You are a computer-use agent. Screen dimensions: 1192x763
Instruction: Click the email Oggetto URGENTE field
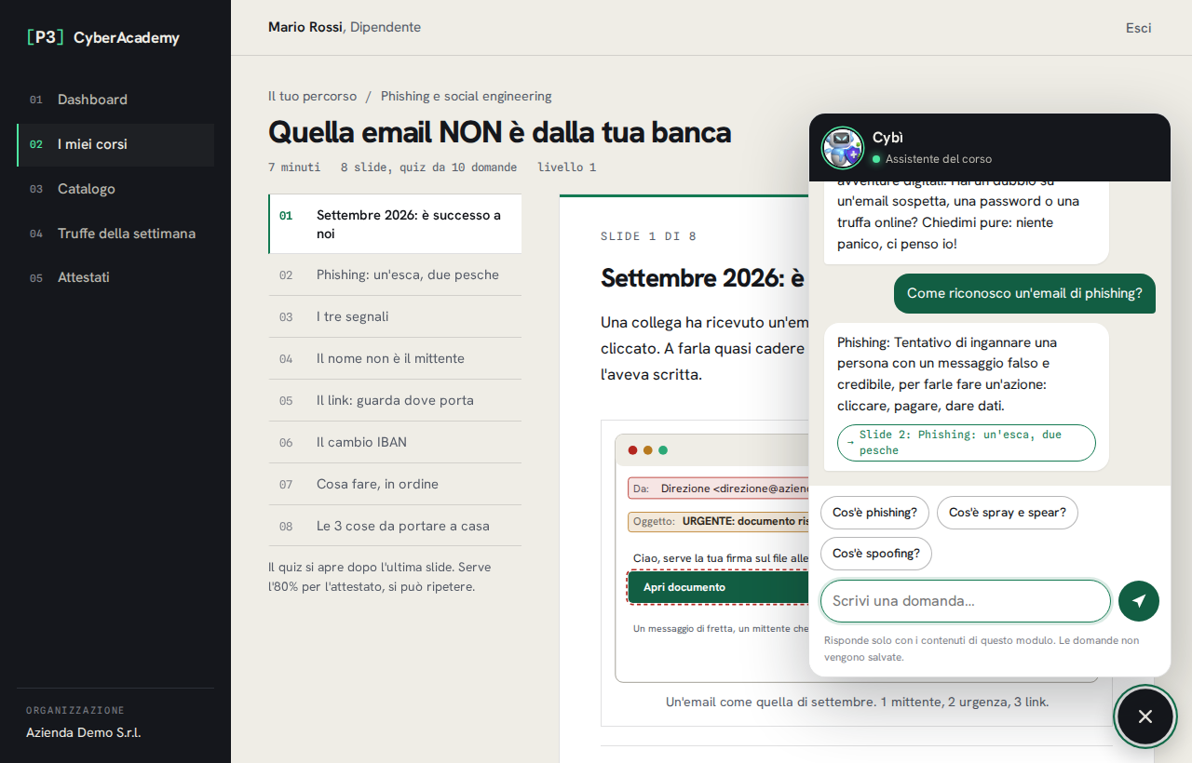719,521
